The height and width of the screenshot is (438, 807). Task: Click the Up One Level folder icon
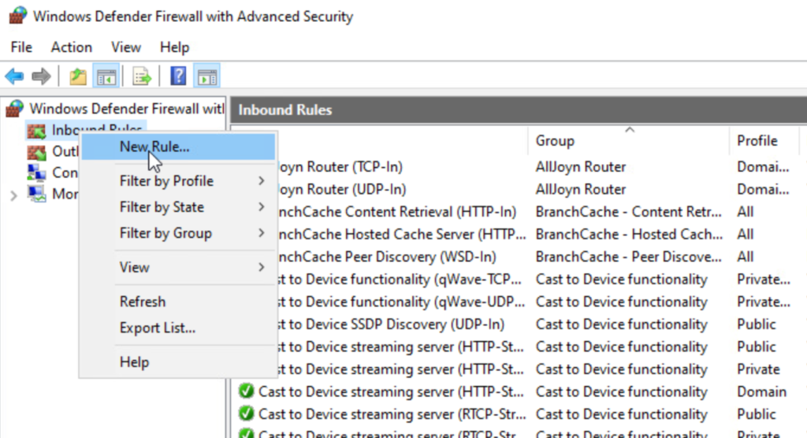[x=78, y=76]
